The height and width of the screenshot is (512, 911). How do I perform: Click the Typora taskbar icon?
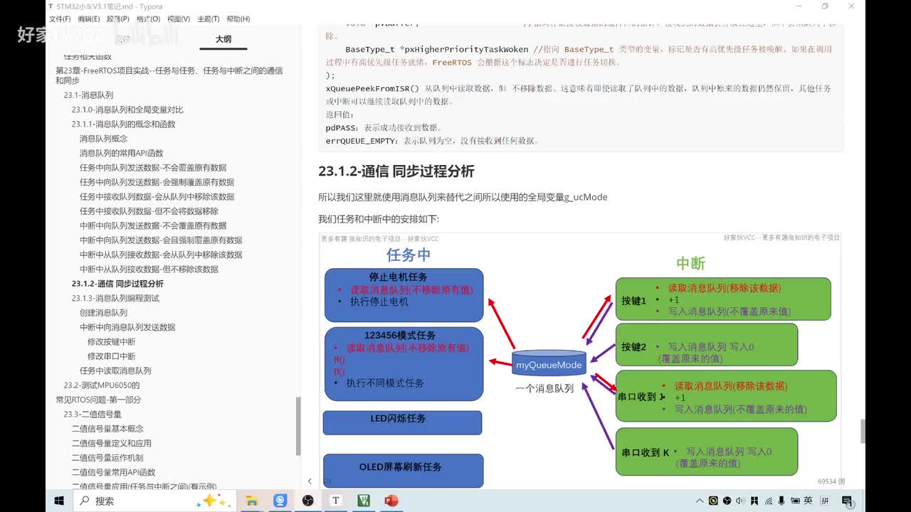coord(335,501)
